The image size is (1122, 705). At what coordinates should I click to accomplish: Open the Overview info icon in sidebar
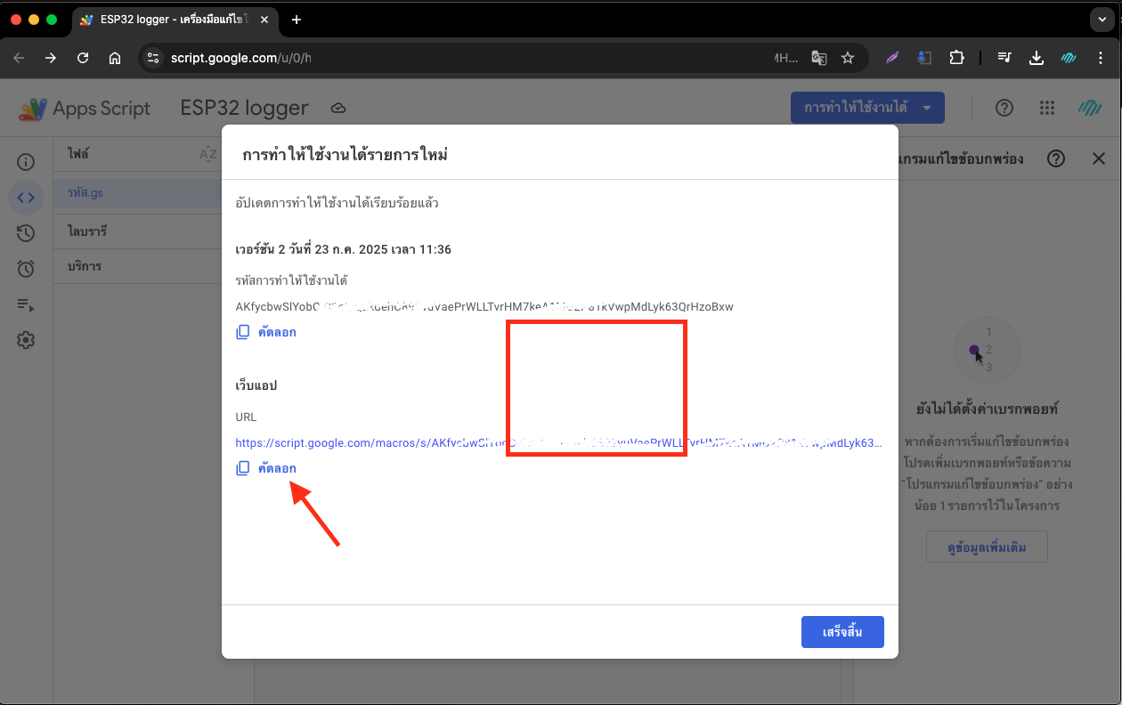pyautogui.click(x=26, y=162)
